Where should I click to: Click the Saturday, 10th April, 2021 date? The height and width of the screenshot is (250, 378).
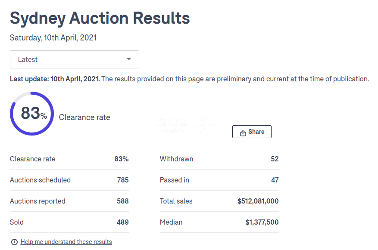[x=53, y=38]
